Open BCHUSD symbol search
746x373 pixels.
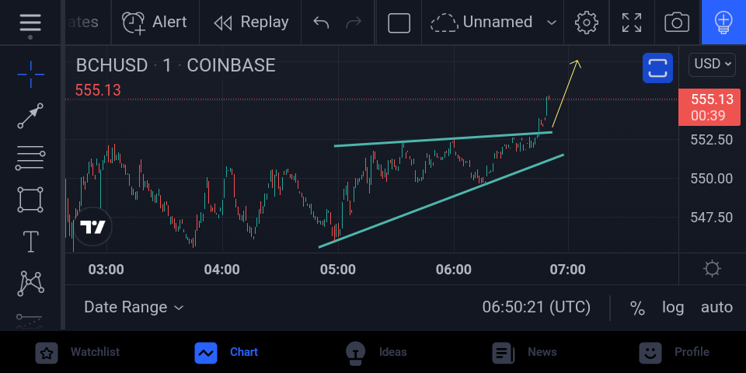pyautogui.click(x=112, y=65)
